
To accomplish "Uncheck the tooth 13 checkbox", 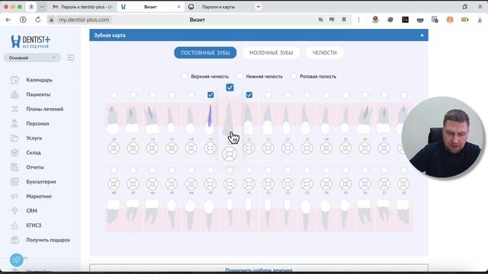I will [x=210, y=94].
